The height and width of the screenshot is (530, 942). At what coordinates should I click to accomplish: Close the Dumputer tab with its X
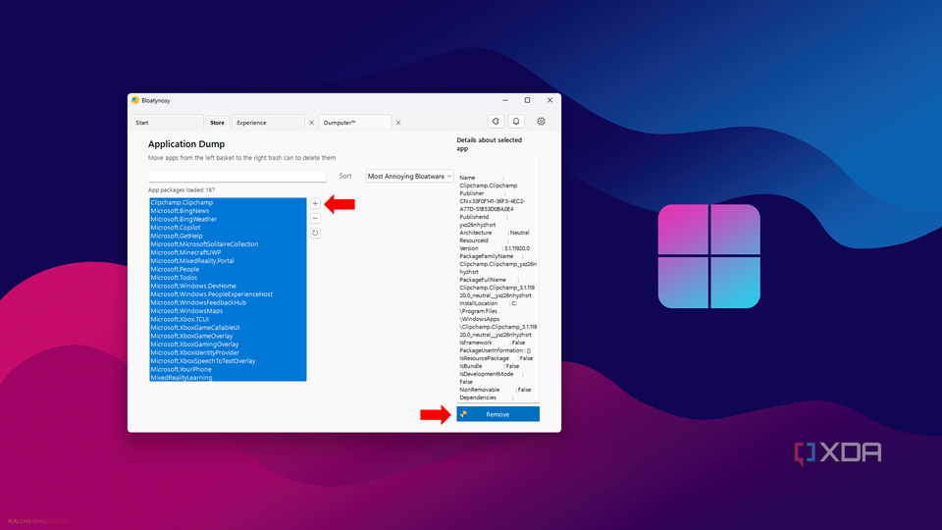[x=397, y=123]
